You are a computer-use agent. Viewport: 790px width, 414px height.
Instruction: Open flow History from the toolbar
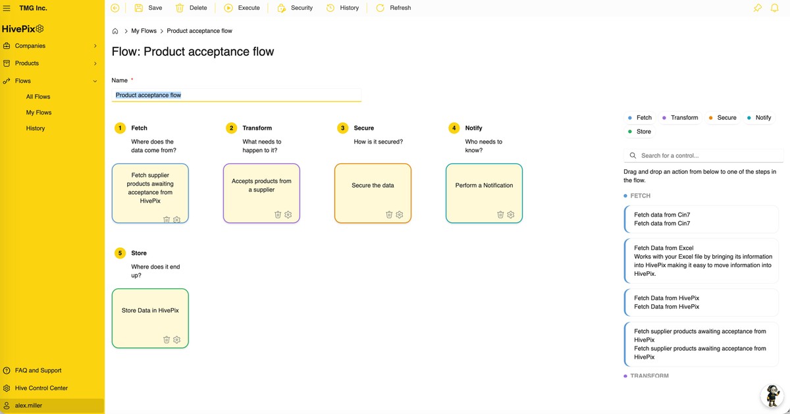(x=343, y=8)
